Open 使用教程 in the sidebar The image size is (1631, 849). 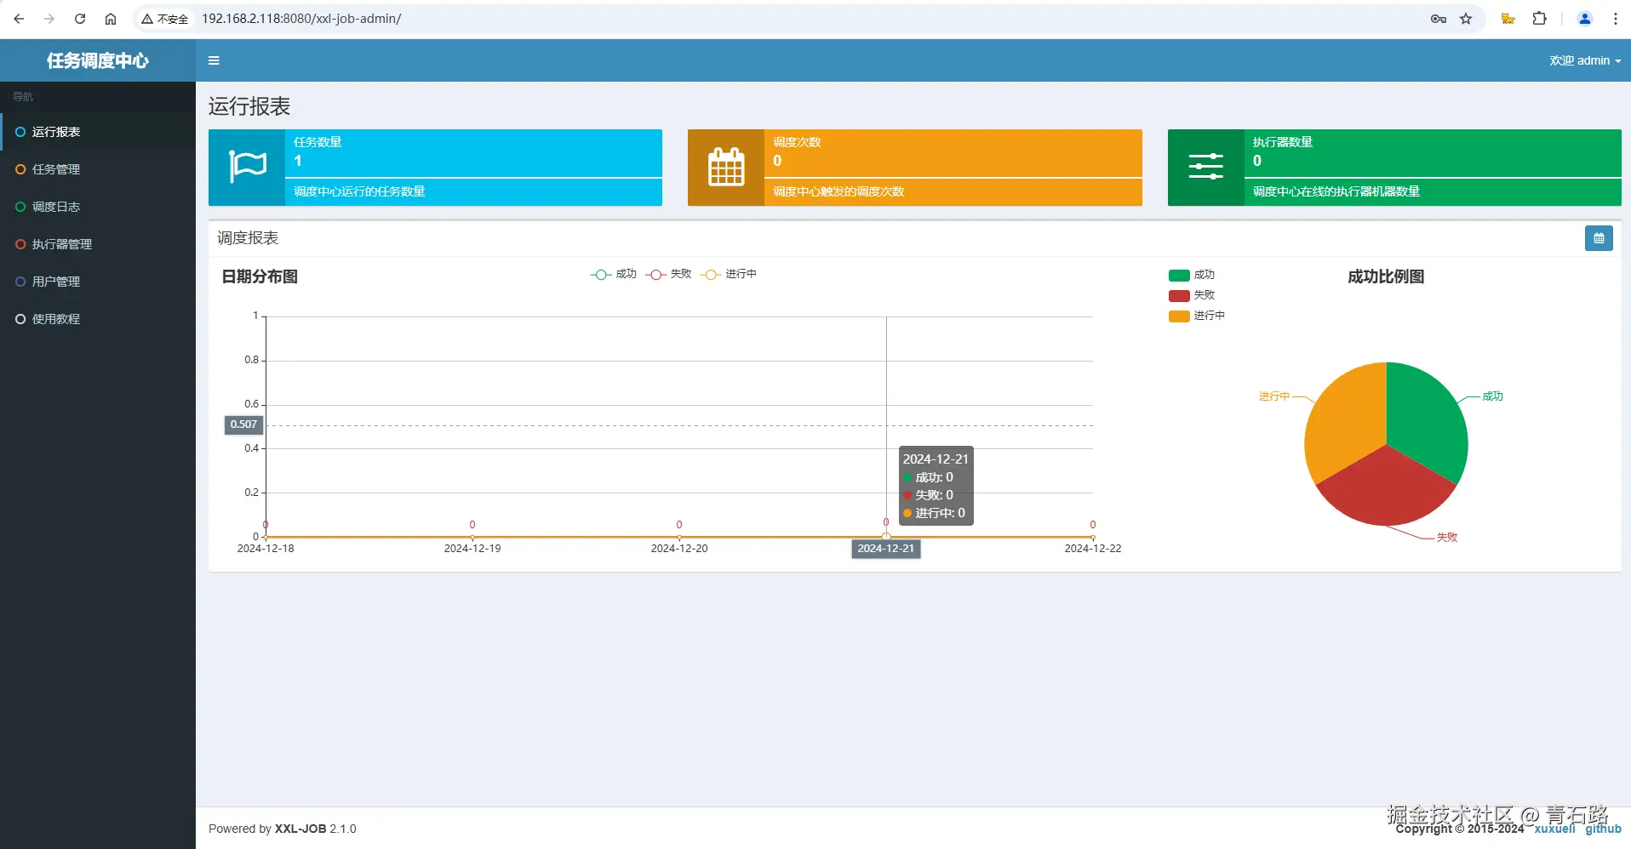(98, 319)
